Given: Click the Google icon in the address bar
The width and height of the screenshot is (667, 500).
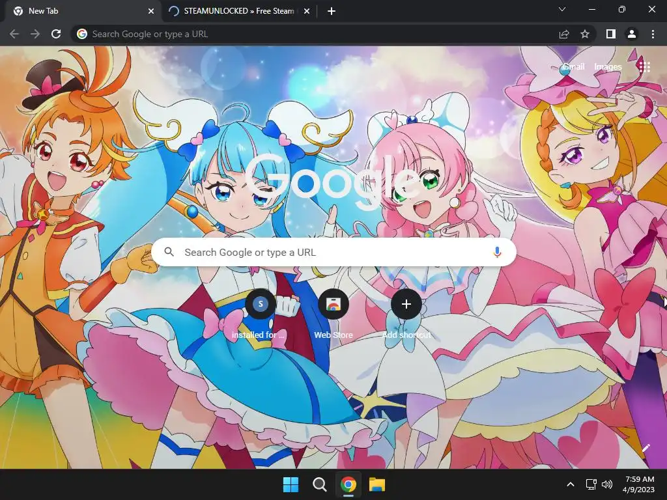Looking at the screenshot, I should 82,34.
